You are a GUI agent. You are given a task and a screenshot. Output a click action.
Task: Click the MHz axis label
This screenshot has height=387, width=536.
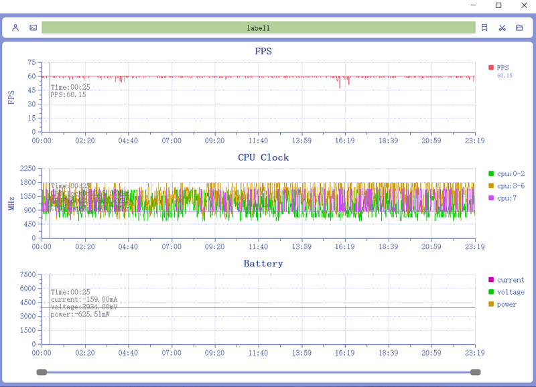11,204
